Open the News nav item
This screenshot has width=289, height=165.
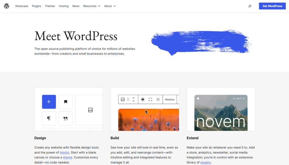[x=76, y=6]
